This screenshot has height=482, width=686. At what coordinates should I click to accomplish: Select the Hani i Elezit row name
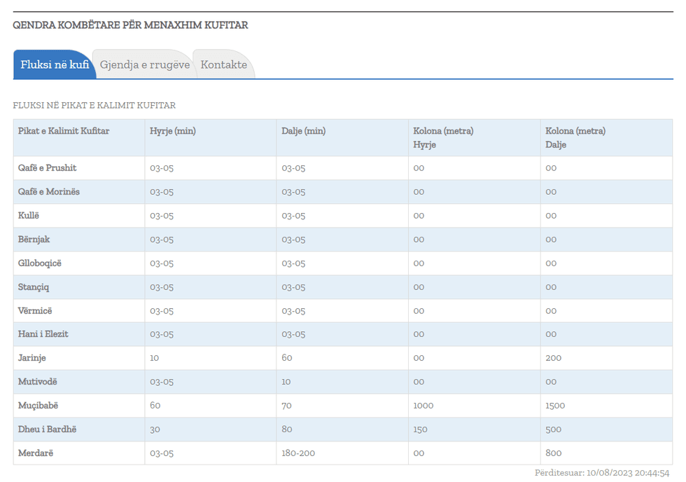43,334
